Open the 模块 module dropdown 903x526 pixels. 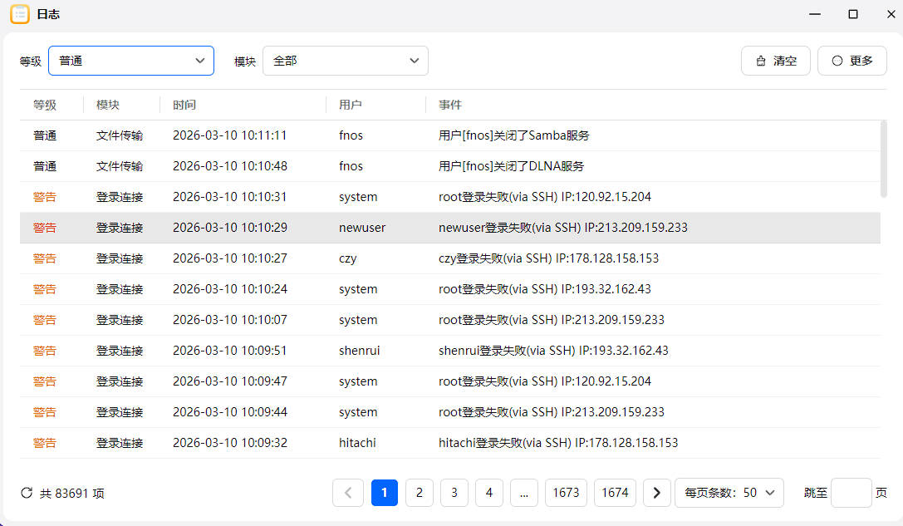pyautogui.click(x=346, y=61)
